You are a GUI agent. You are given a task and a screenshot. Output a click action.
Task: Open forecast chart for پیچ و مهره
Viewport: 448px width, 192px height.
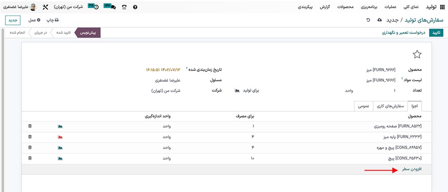(x=60, y=147)
